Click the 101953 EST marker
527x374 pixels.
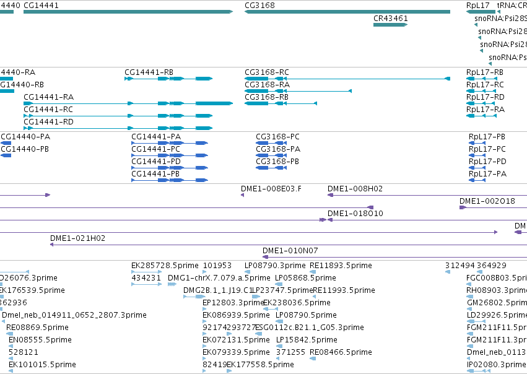point(204,272)
